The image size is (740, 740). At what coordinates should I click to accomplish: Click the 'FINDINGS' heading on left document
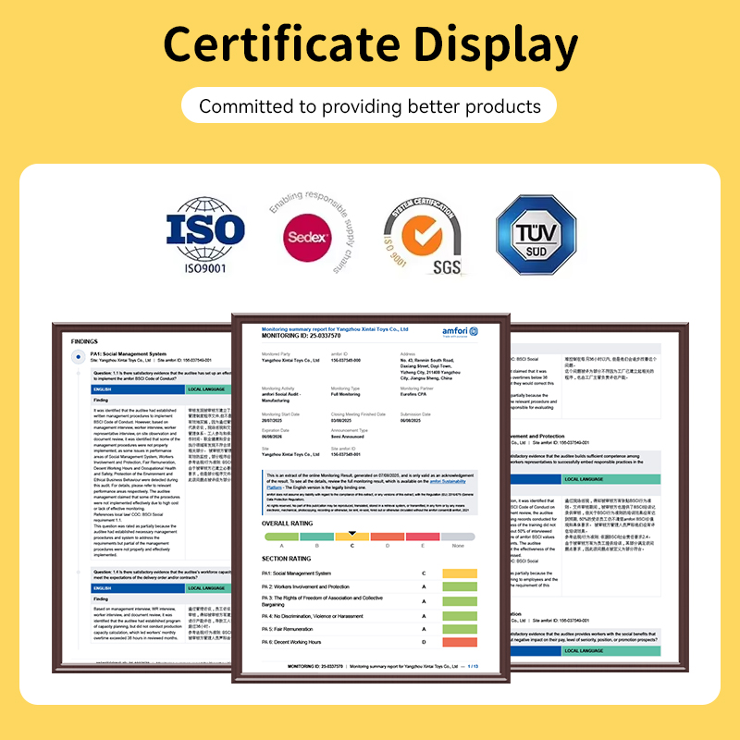pyautogui.click(x=84, y=341)
